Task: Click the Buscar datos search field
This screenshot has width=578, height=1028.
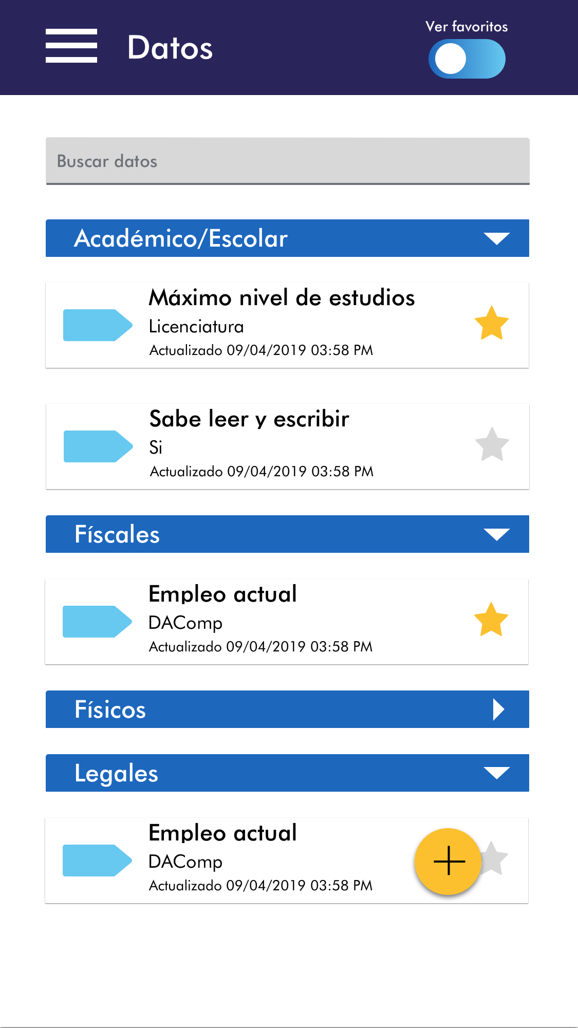Action: click(287, 161)
